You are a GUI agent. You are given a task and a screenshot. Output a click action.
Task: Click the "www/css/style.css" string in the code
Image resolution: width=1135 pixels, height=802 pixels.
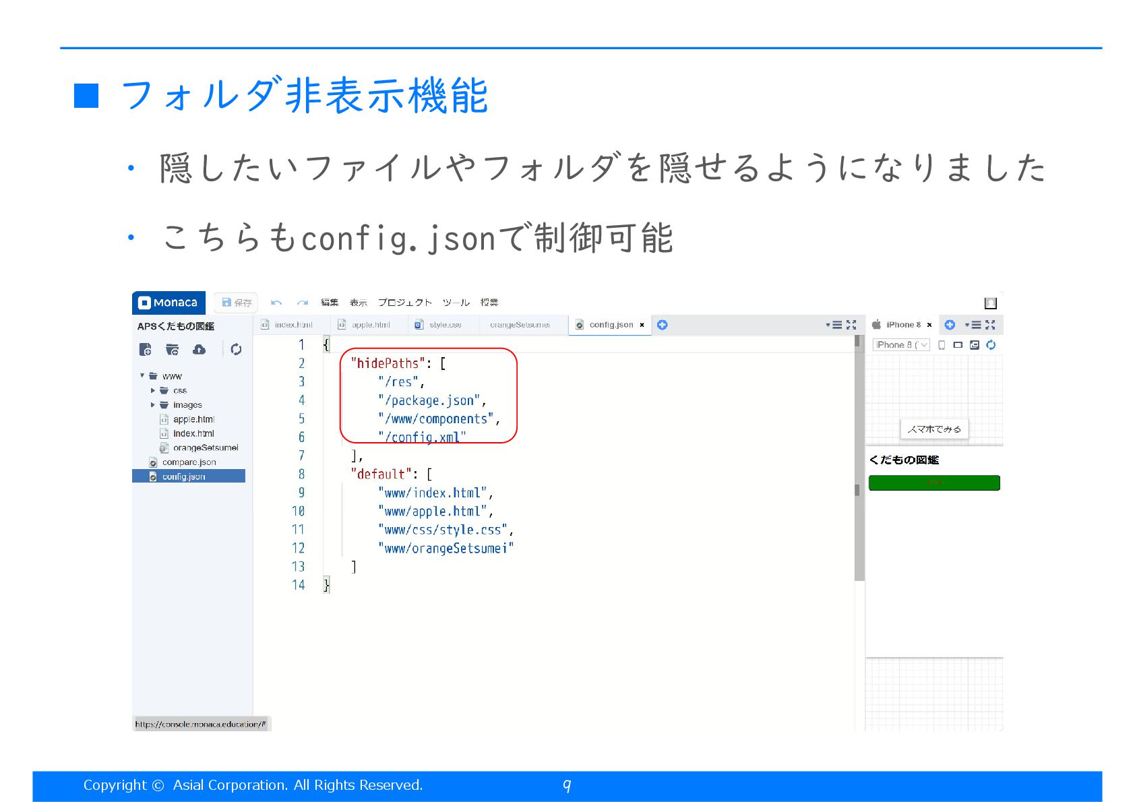pyautogui.click(x=442, y=530)
